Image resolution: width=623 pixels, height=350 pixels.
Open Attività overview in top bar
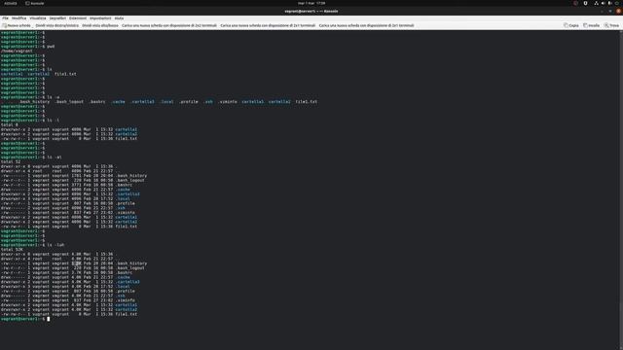tap(11, 3)
